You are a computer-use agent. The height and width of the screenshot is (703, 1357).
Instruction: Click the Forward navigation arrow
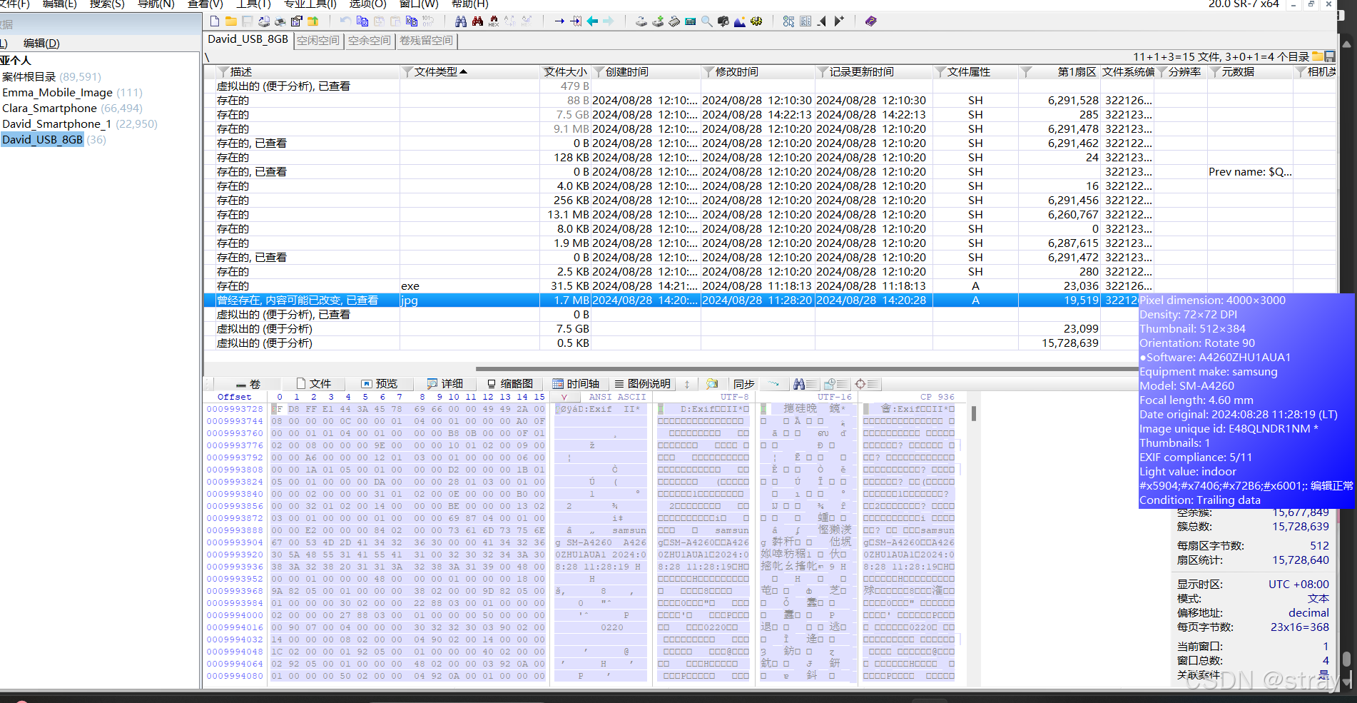[x=609, y=21]
